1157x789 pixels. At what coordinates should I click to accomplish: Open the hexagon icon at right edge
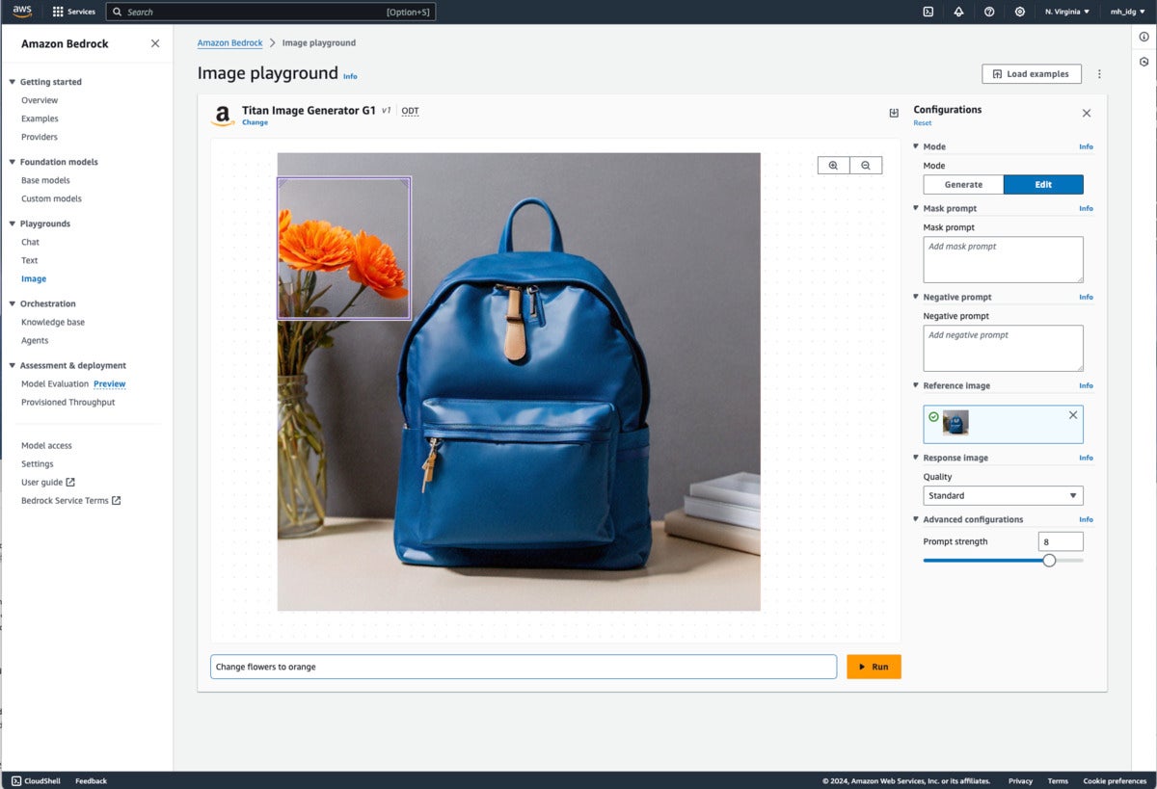pyautogui.click(x=1144, y=62)
